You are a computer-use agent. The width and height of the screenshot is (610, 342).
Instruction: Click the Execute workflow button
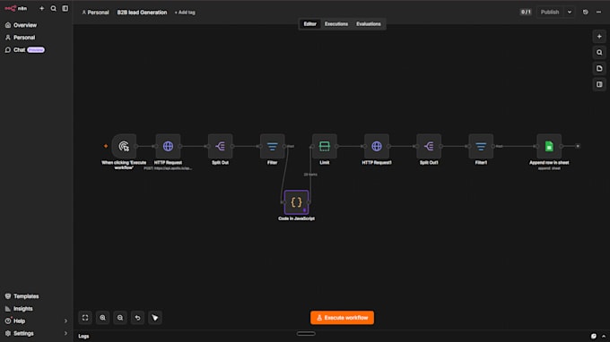point(342,318)
